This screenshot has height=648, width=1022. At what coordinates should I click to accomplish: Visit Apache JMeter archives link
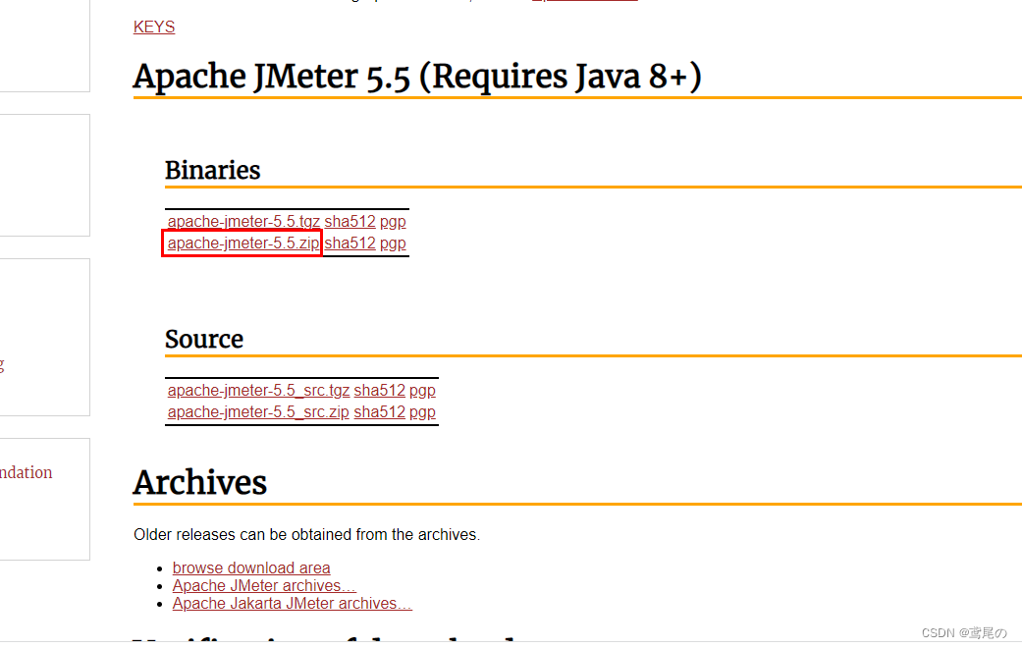click(264, 585)
